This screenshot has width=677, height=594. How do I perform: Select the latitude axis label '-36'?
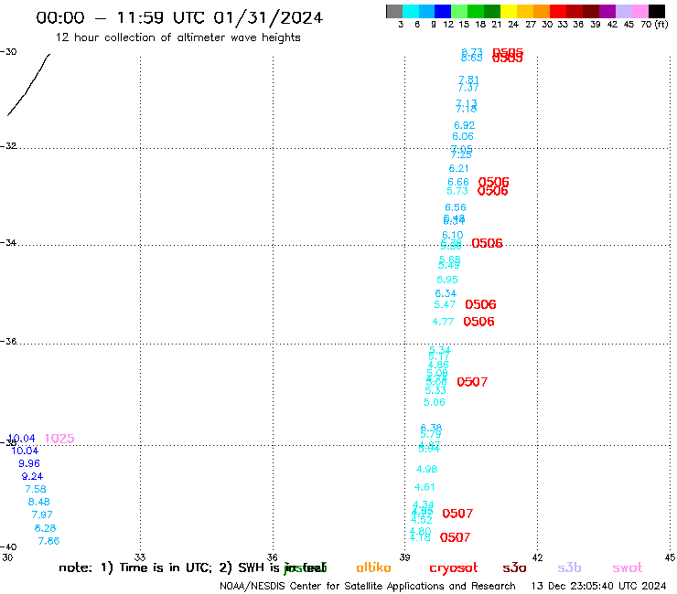coord(9,341)
